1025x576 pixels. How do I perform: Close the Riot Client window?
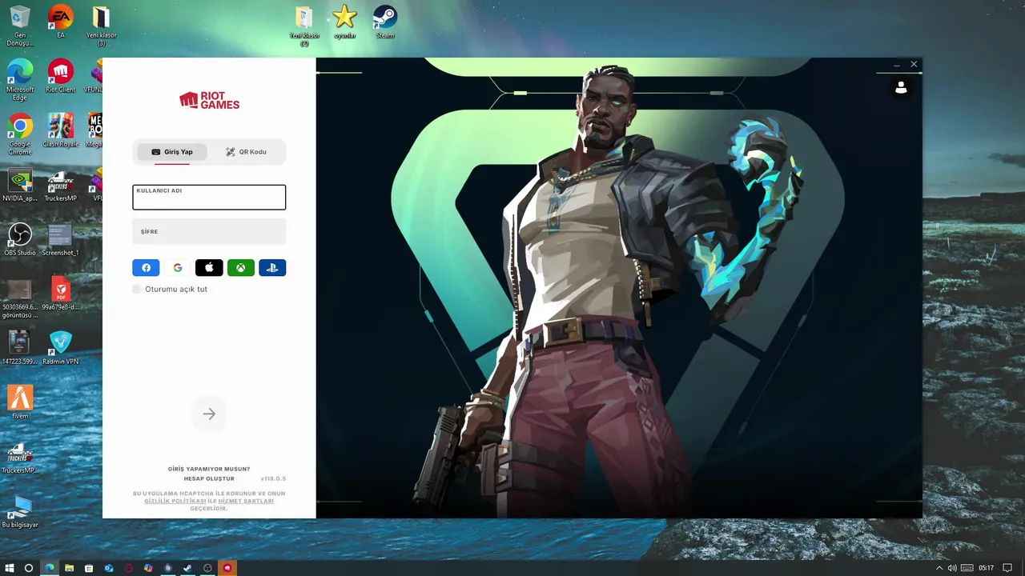pos(914,64)
